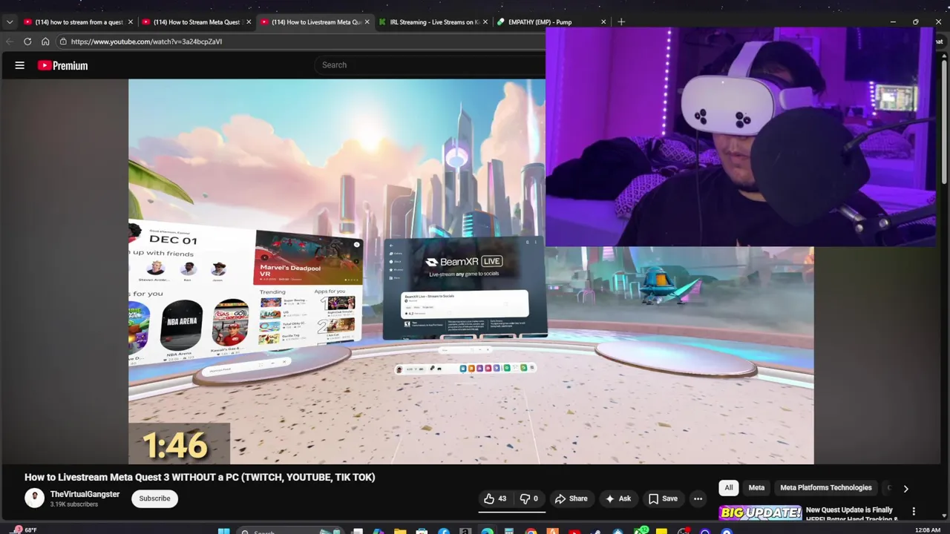Open the YouTube guide hamburger menu
The image size is (950, 534).
tap(20, 65)
